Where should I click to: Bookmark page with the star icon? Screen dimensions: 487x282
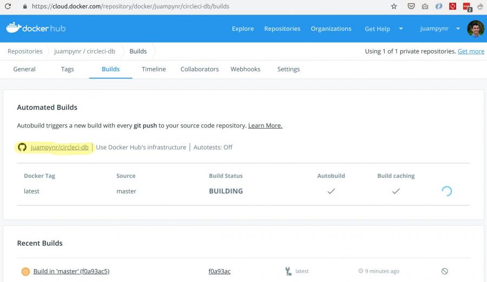click(x=394, y=6)
